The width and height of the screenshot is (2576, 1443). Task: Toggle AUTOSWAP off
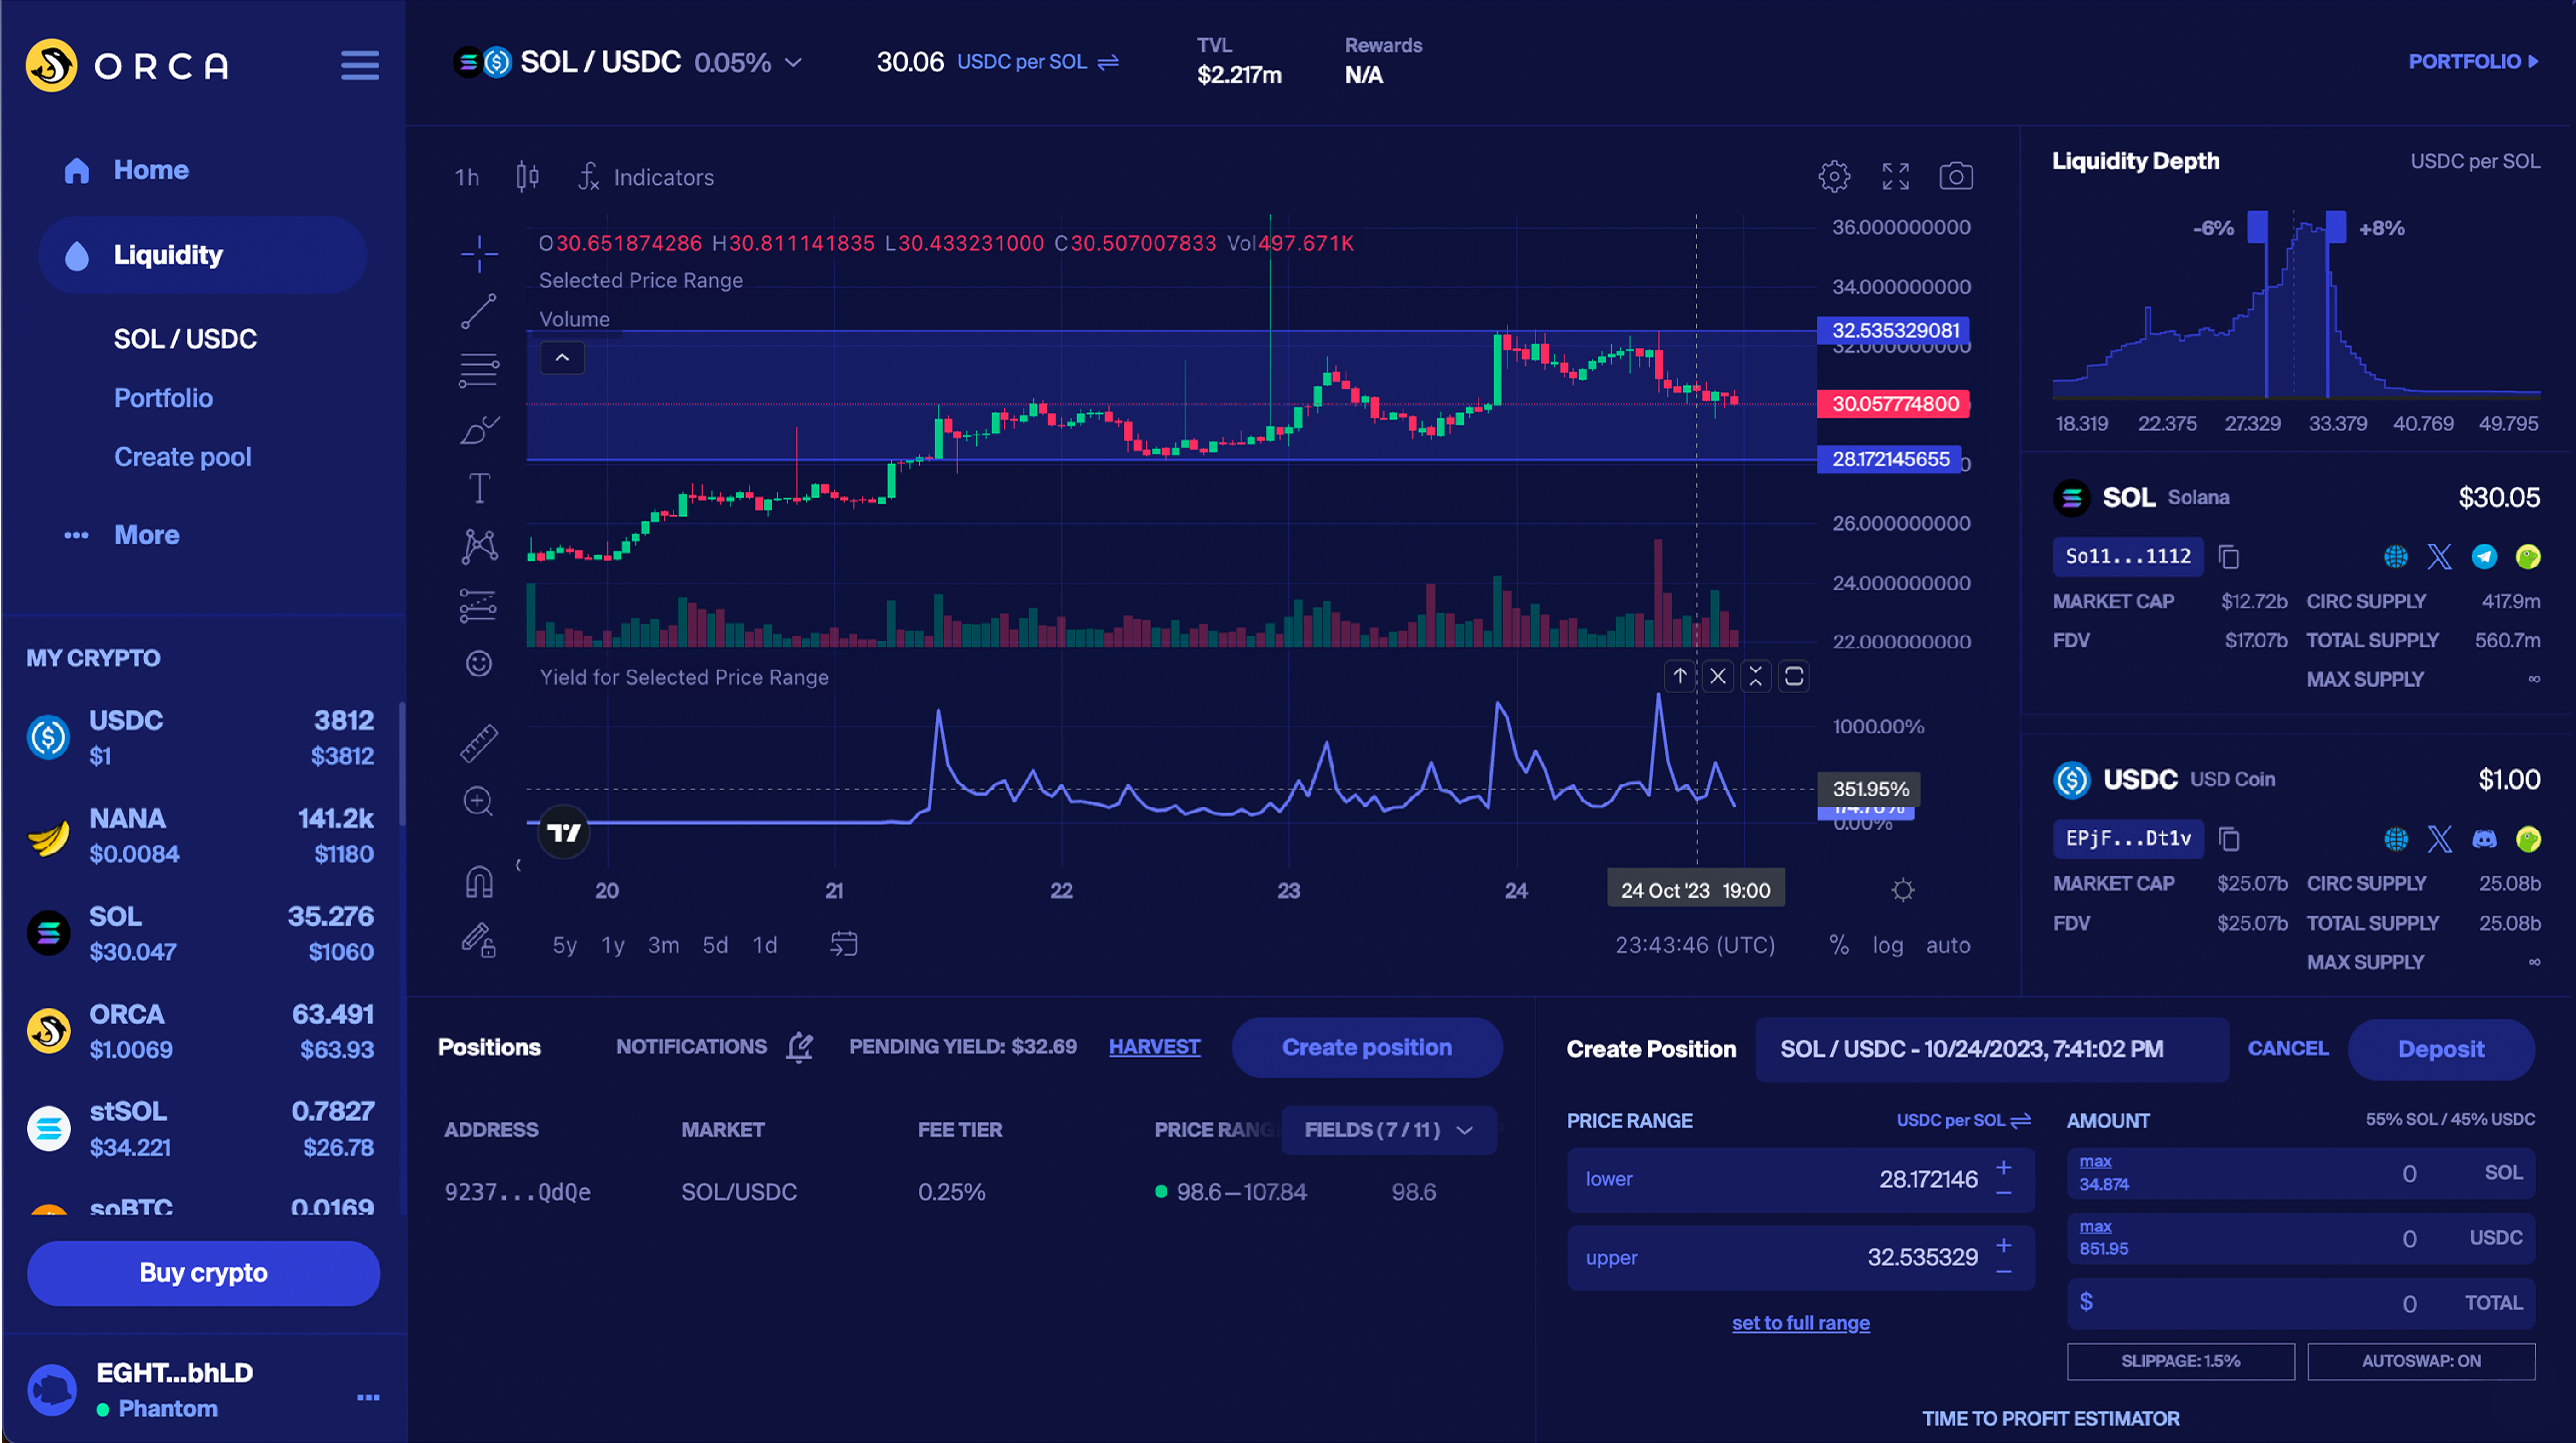2421,1361
